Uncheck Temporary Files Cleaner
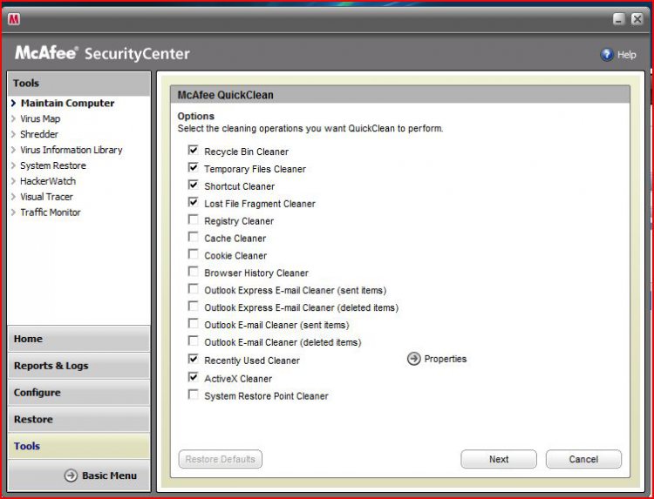 click(x=193, y=167)
